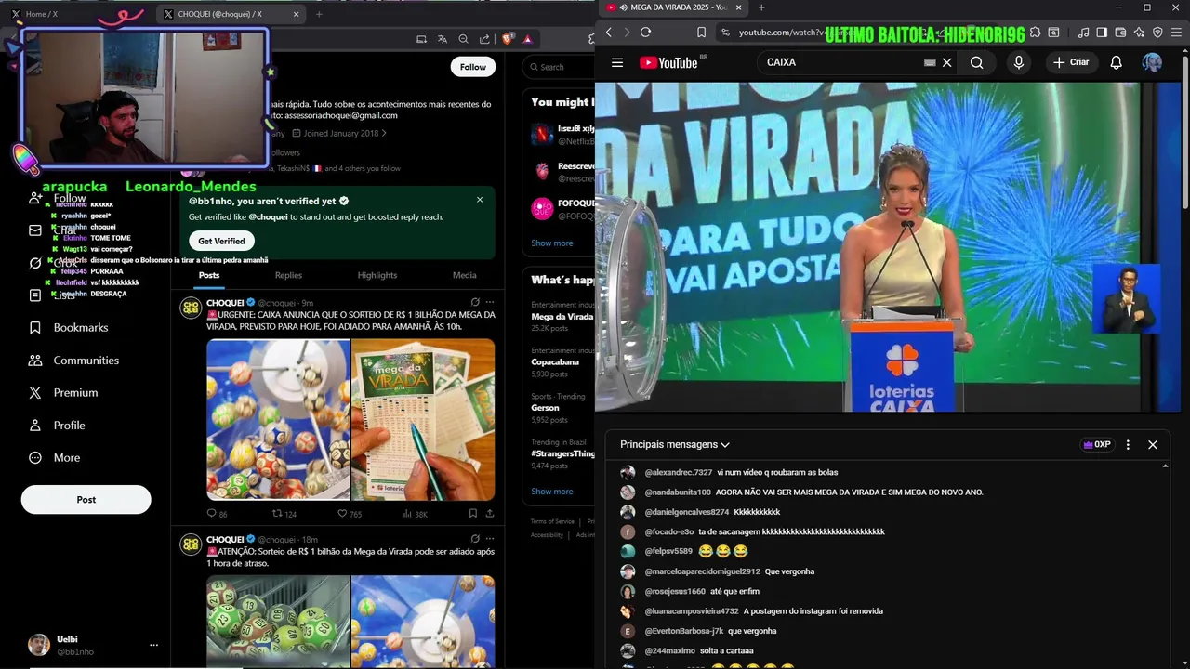Open the lottery balls image in CHOQUEI 9m post
The image size is (1190, 669).
tap(278, 420)
